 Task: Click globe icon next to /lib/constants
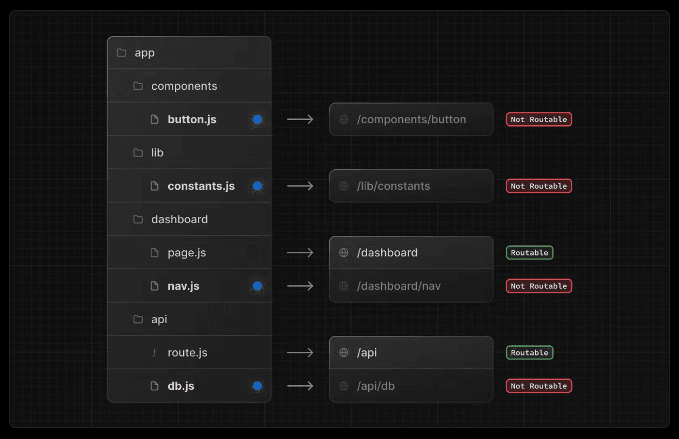coord(344,186)
